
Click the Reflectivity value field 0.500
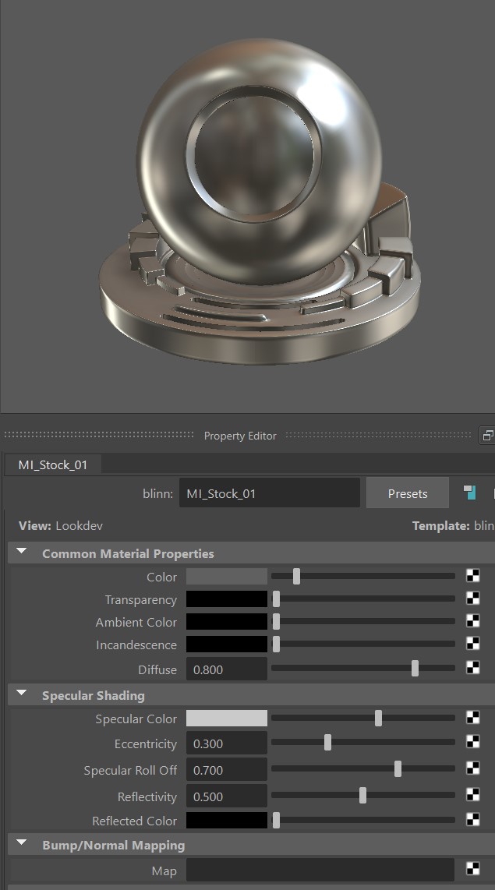[227, 796]
